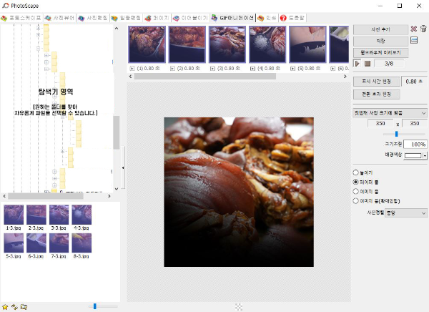The height and width of the screenshot is (312, 429).
Task: Select frame (1) thumbnail in the filmstrip
Action: tap(147, 44)
